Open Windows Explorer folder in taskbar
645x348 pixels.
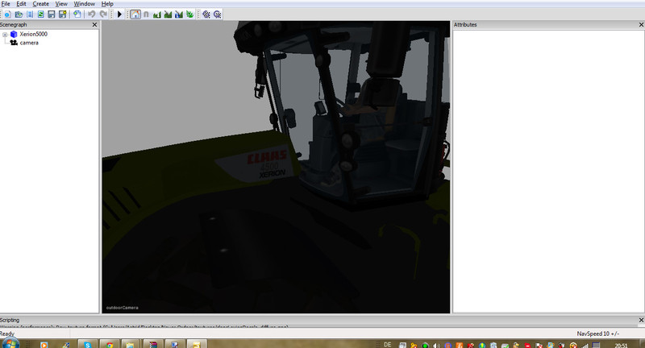[x=130, y=344]
